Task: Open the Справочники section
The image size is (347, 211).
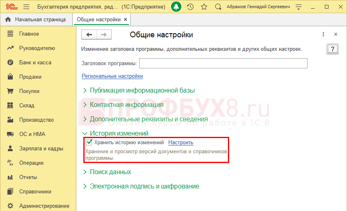Action: pos(35,192)
